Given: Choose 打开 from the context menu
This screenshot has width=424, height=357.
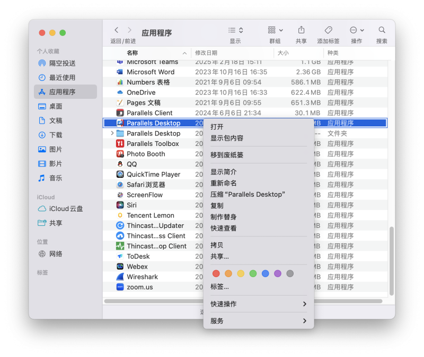Looking at the screenshot, I should 259,127.
